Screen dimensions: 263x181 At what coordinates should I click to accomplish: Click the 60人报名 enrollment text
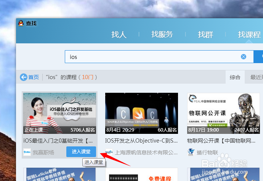(x=167, y=130)
